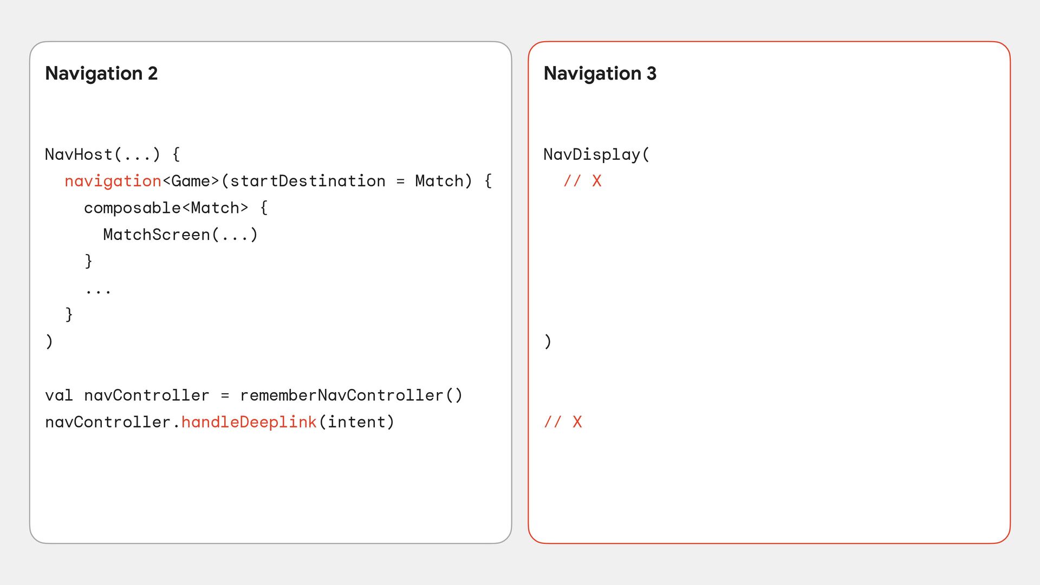Click the <Game> type argument
1040x585 pixels.
191,181
